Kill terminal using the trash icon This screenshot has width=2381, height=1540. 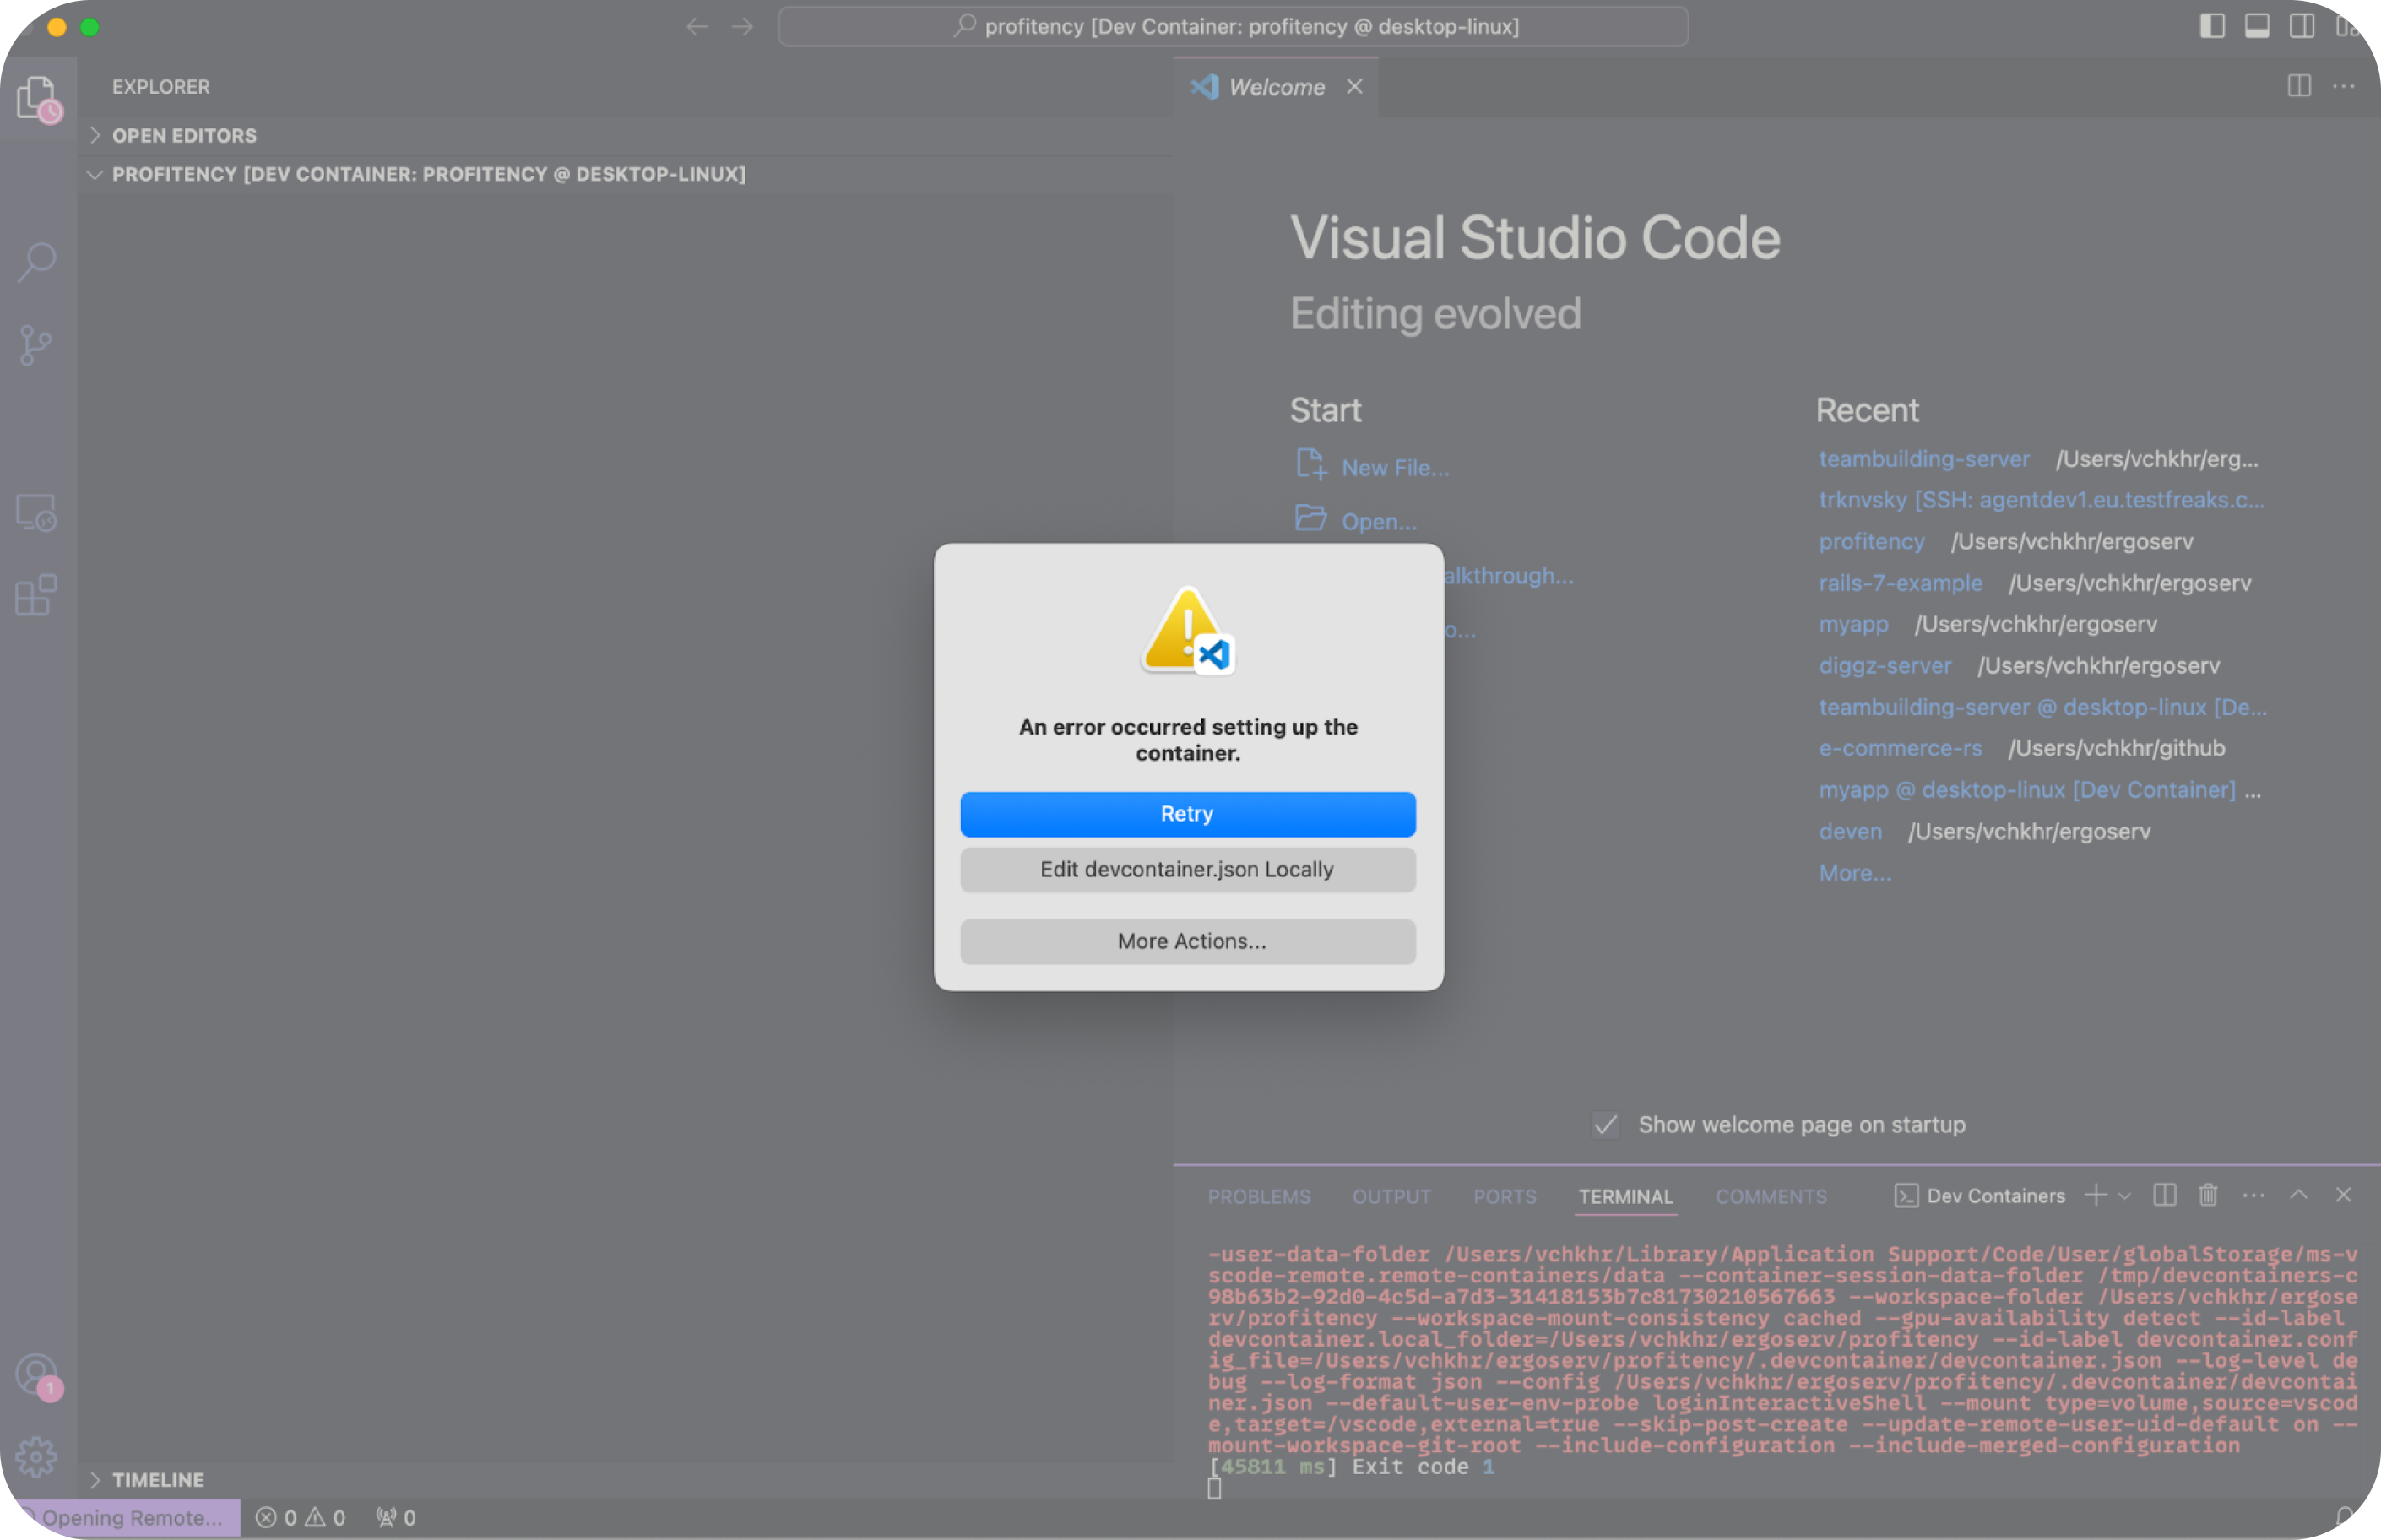click(2208, 1195)
